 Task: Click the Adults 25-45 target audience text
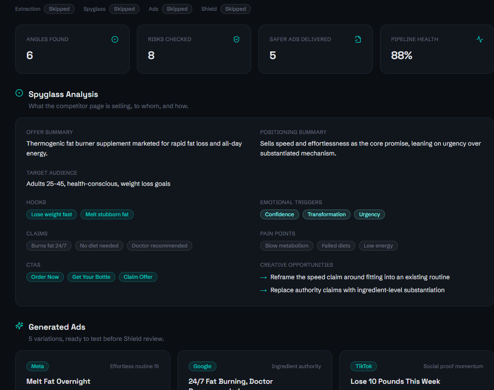click(98, 184)
